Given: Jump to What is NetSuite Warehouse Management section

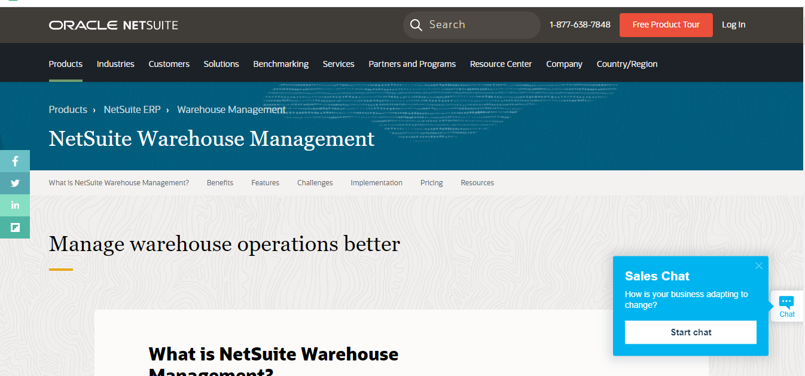Looking at the screenshot, I should point(119,183).
